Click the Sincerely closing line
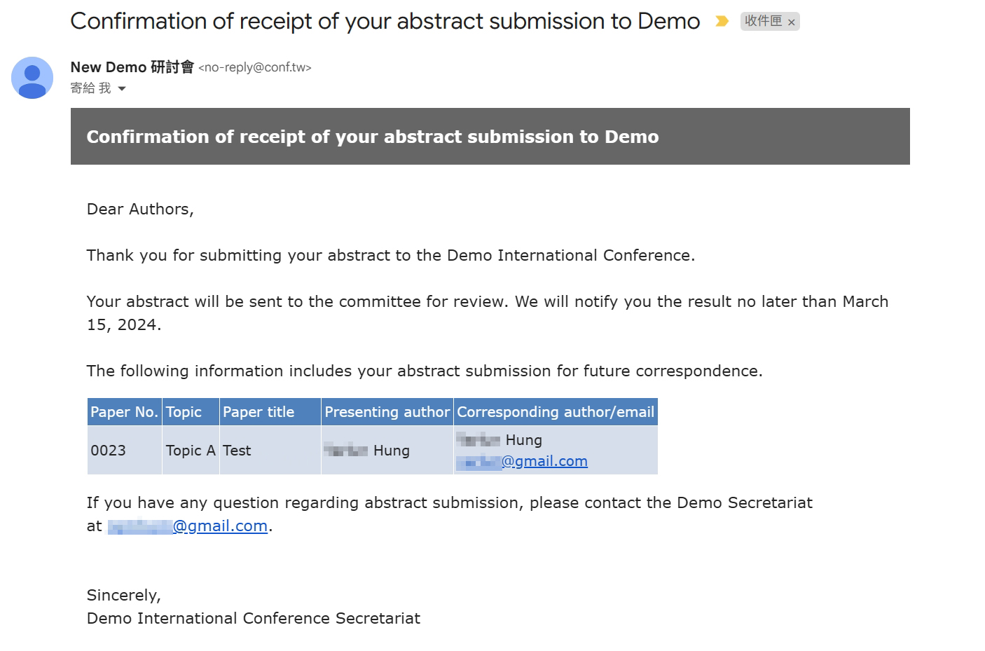The height and width of the screenshot is (651, 985). (124, 595)
